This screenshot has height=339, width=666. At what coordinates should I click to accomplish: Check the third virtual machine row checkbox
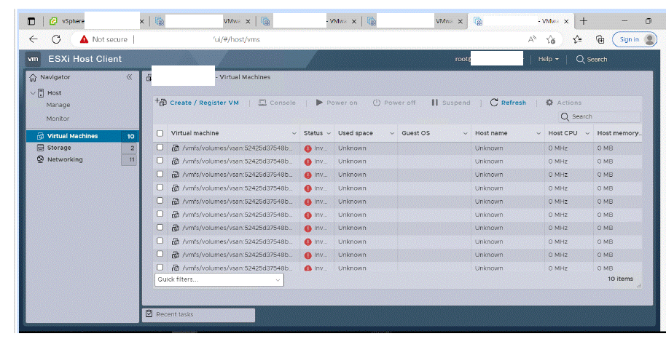coord(160,175)
